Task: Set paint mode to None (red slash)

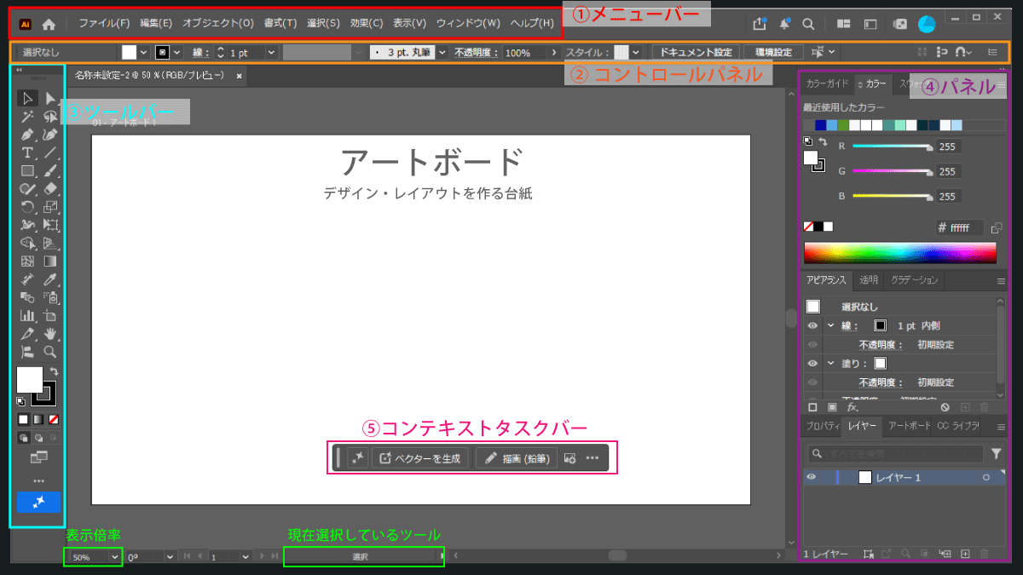Action: point(54,419)
